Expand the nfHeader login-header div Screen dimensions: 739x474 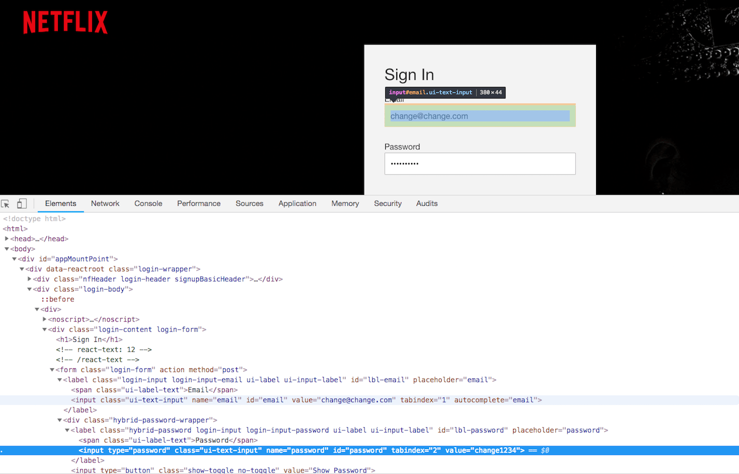coord(30,279)
